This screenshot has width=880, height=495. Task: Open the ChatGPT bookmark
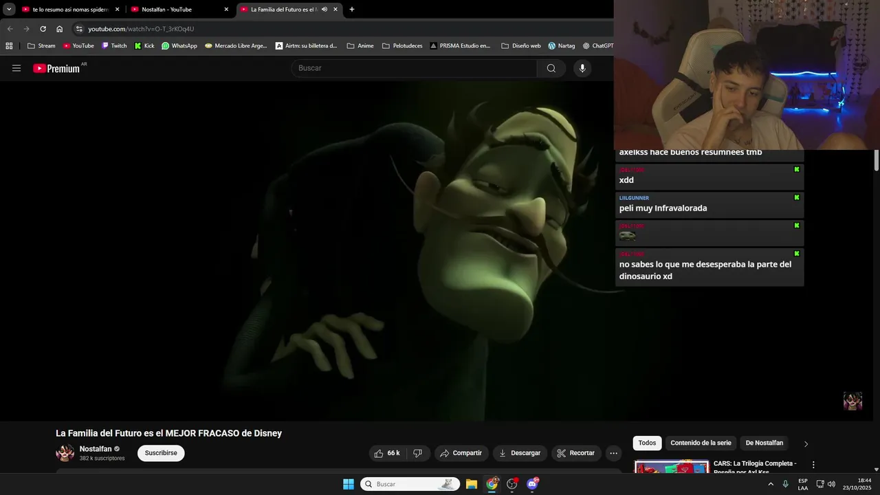click(598, 46)
